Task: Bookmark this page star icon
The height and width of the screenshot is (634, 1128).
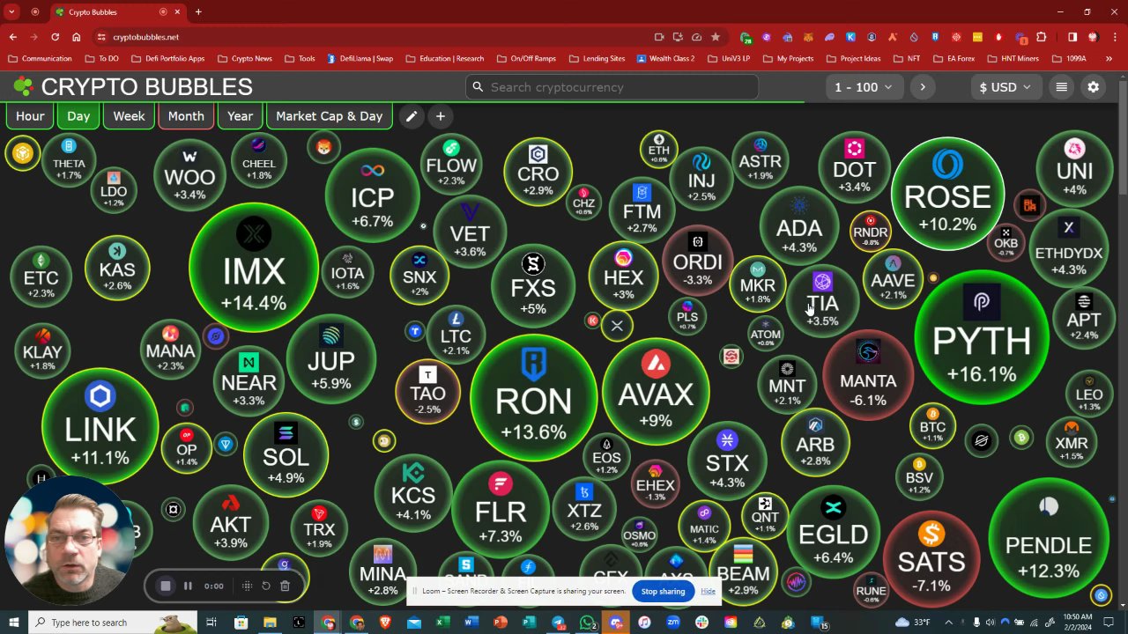Action: click(x=716, y=37)
